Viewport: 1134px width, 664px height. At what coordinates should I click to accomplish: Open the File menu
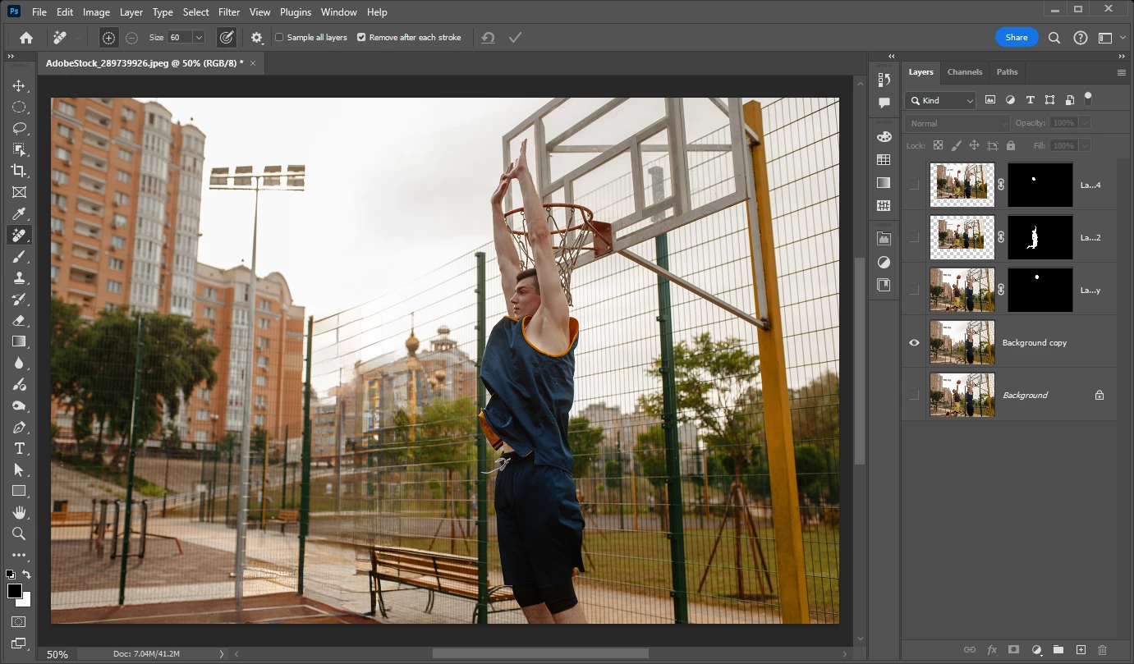pyautogui.click(x=39, y=12)
